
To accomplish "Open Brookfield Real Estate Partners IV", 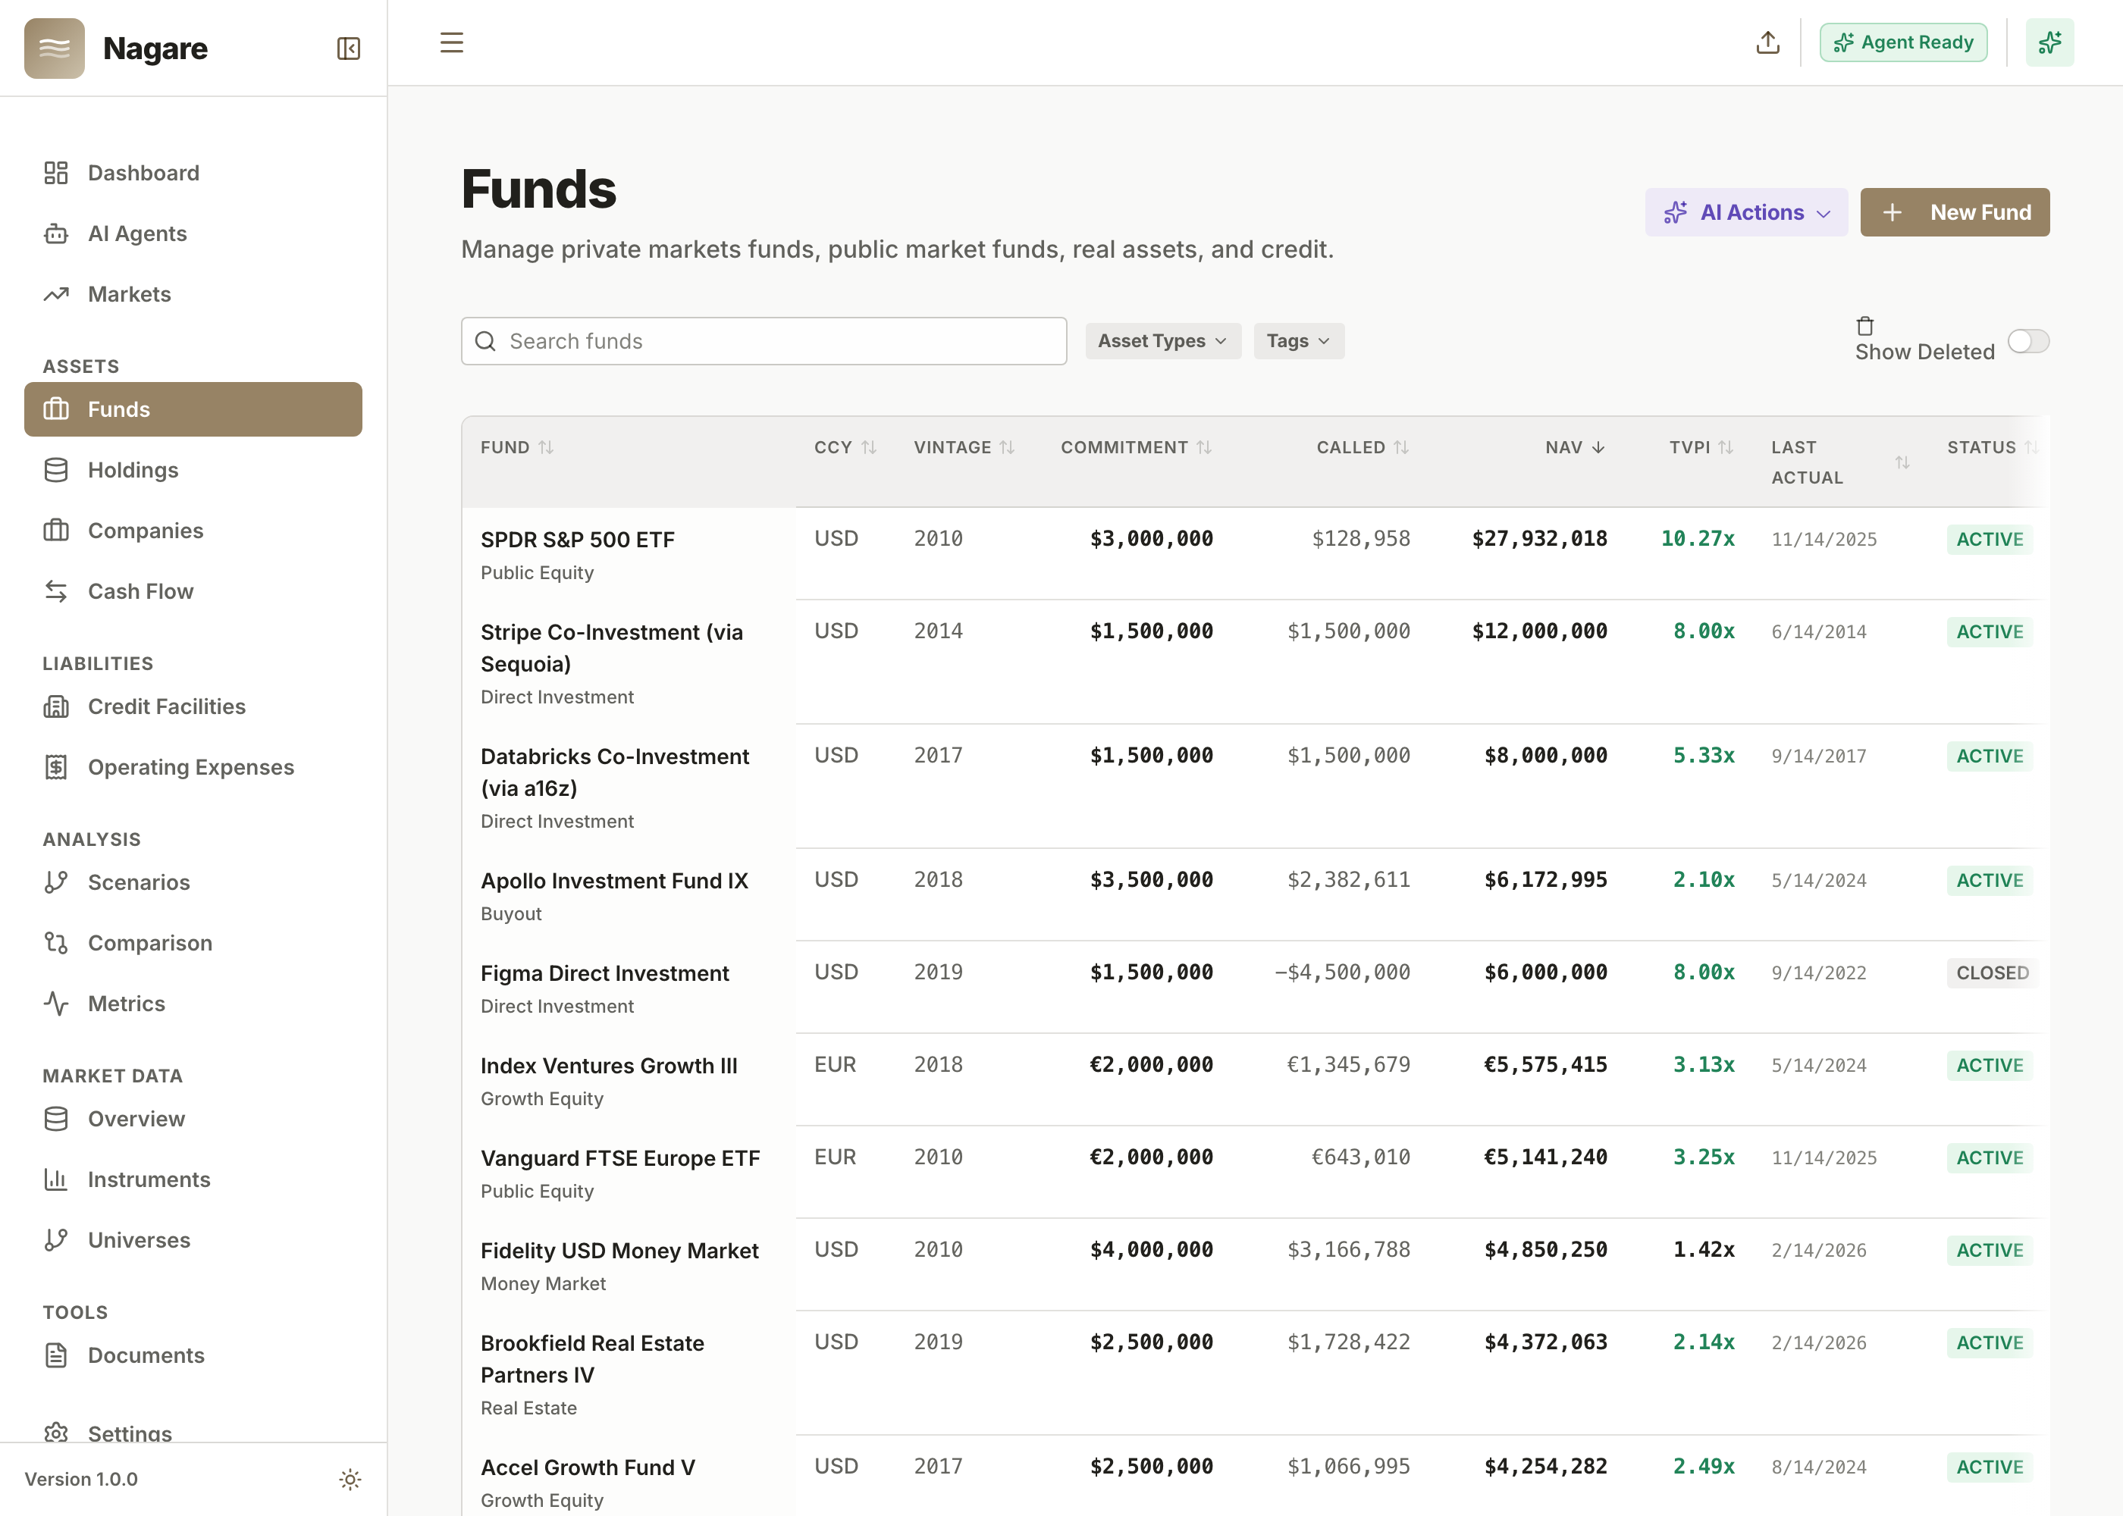I will [x=592, y=1359].
